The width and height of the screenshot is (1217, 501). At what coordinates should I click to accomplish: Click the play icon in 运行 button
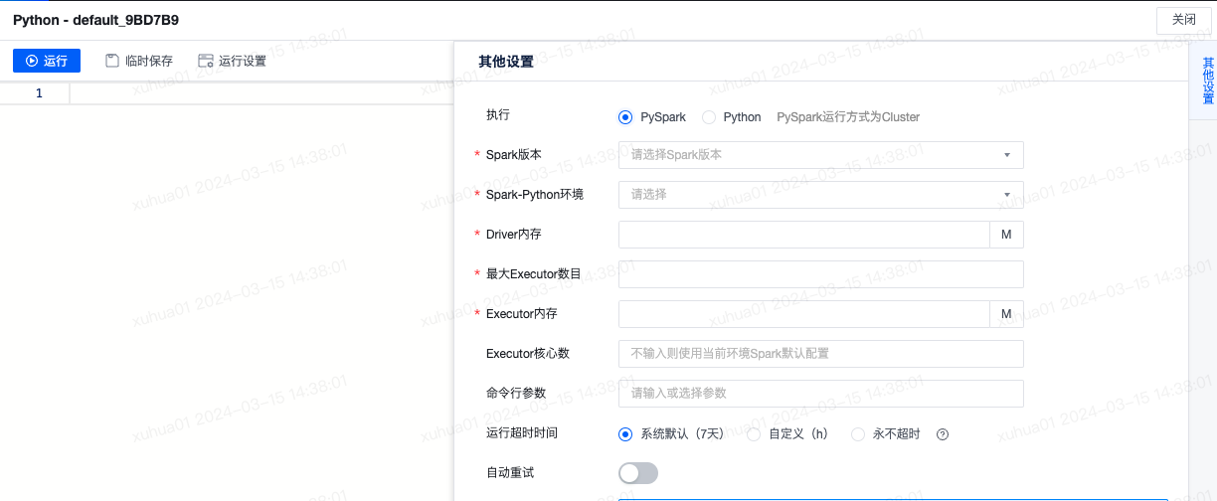(x=32, y=61)
